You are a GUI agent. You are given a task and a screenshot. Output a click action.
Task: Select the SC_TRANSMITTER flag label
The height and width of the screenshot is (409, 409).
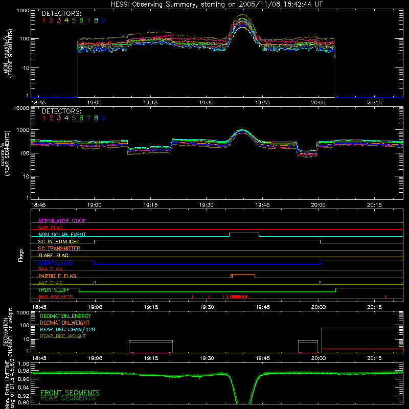pos(59,248)
